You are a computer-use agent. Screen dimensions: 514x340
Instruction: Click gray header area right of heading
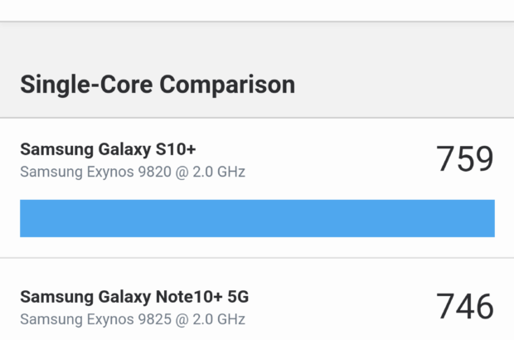click(x=406, y=83)
